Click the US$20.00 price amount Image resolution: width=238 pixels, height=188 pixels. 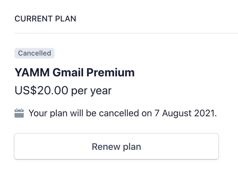[x=41, y=91]
